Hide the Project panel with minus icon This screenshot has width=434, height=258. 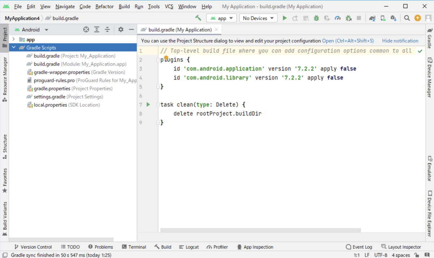click(x=131, y=30)
